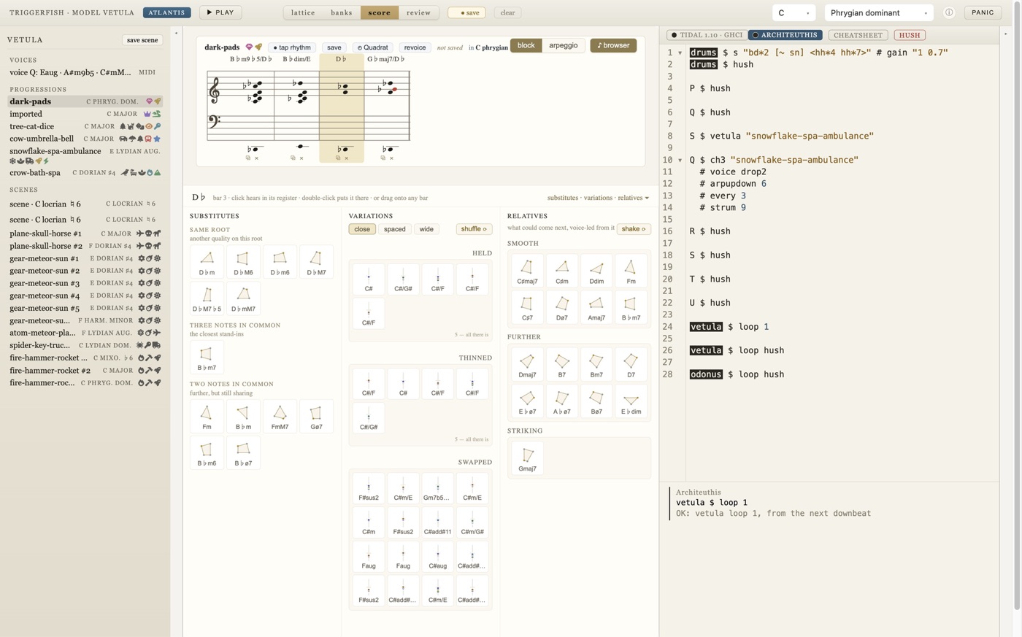Select the B♭m7 three-notes-in-common chord
This screenshot has height=637, width=1022.
tap(207, 358)
